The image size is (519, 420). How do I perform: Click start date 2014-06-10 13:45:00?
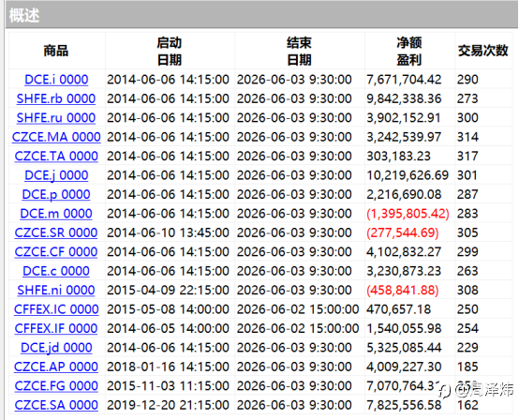(x=168, y=232)
